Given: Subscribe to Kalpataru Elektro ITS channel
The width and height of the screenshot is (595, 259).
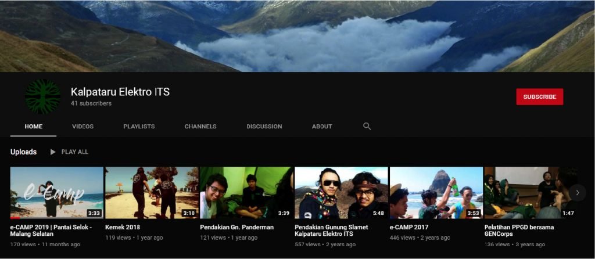Looking at the screenshot, I should pyautogui.click(x=539, y=97).
